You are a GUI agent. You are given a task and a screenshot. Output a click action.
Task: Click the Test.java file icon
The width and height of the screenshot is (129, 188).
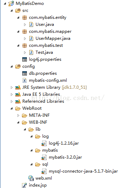pyautogui.click(x=31, y=52)
